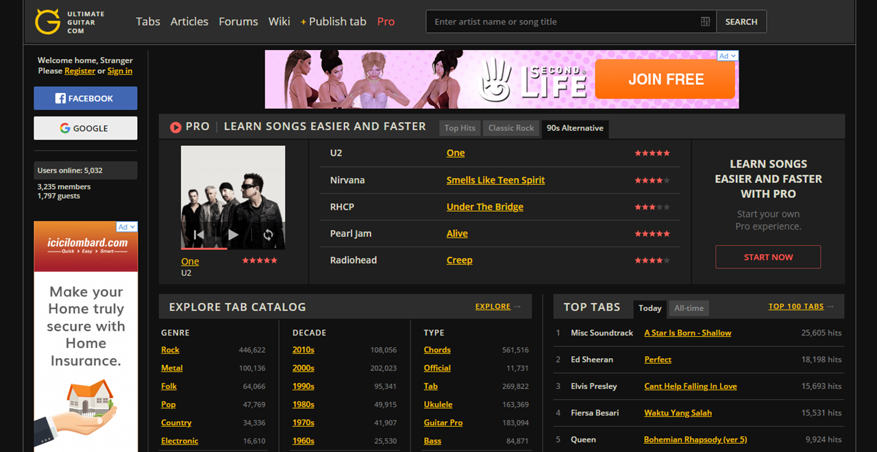Viewport: 877px width, 452px height.
Task: Open Under The Bridge tab
Action: pyautogui.click(x=485, y=207)
